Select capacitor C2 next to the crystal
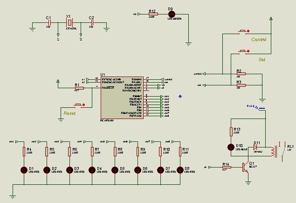 [x=92, y=22]
